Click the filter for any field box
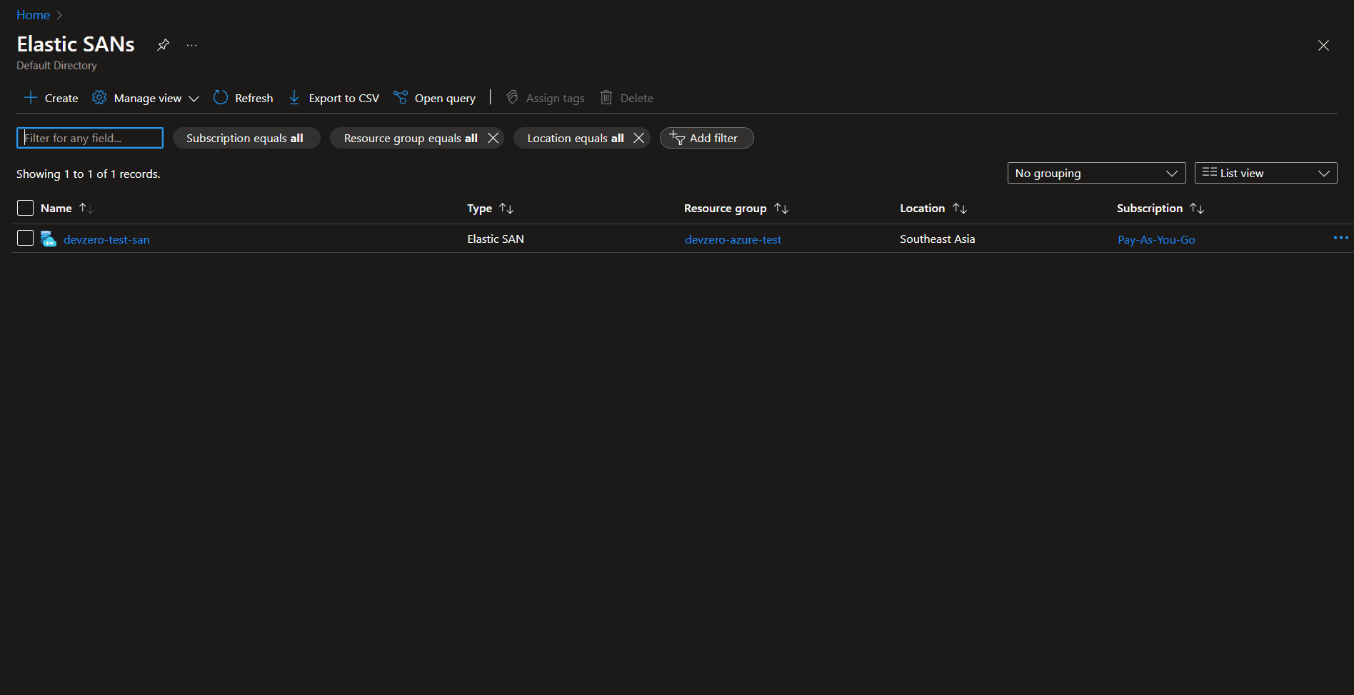The image size is (1354, 695). (89, 137)
